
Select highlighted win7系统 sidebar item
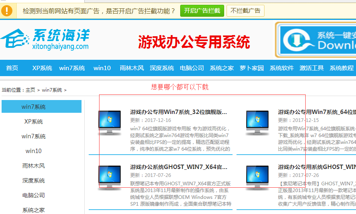click(42, 106)
